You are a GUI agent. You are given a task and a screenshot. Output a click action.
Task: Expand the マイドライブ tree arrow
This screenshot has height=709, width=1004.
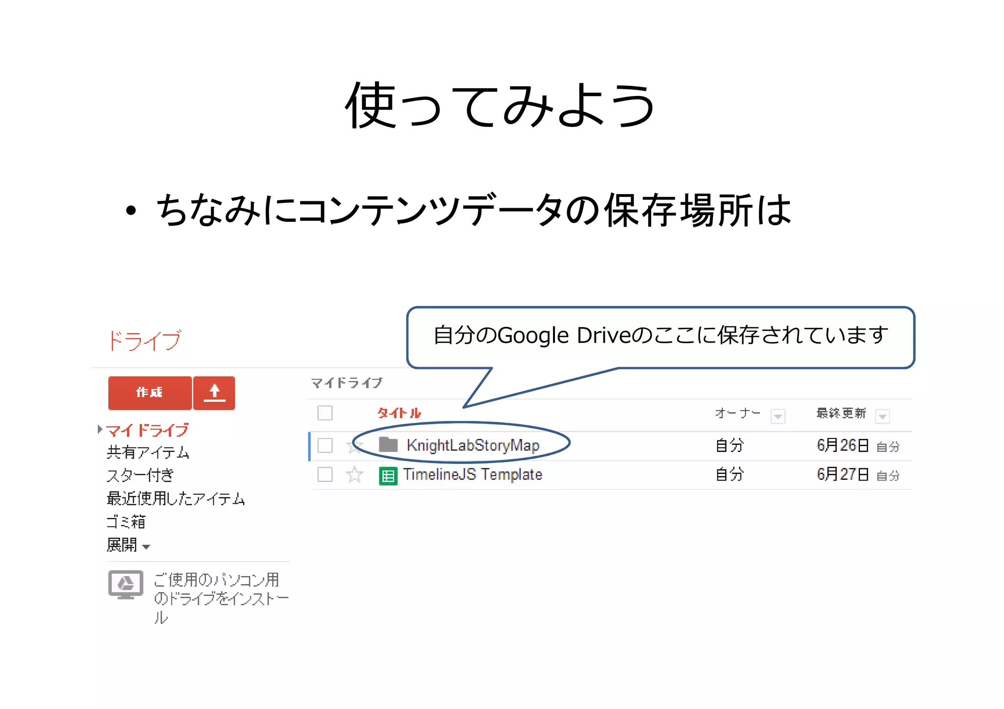click(100, 429)
